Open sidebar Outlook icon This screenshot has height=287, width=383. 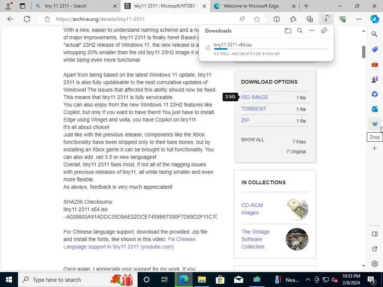(374, 109)
